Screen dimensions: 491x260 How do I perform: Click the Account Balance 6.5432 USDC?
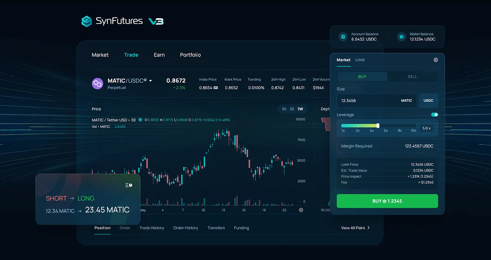coord(364,39)
